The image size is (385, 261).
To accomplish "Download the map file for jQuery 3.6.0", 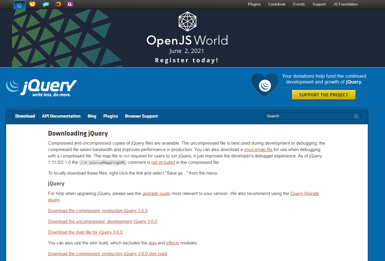I will [85, 232].
